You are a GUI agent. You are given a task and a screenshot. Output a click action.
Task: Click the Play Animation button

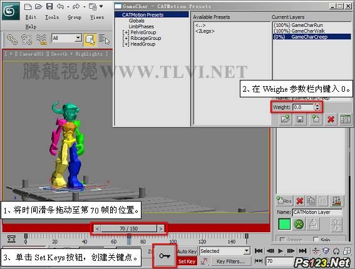pos(280,251)
